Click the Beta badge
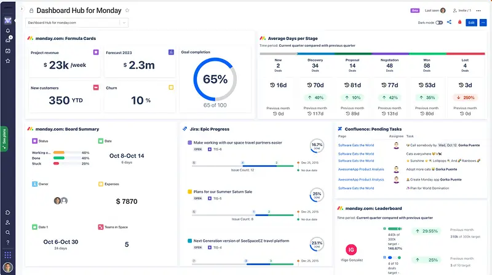The height and width of the screenshot is (275, 492). click(415, 10)
